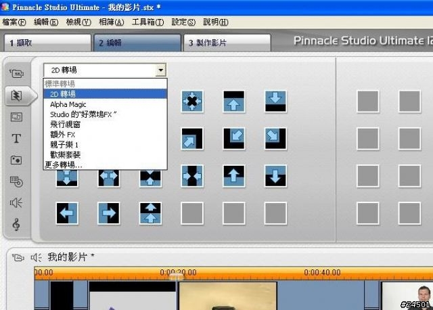This screenshot has width=433, height=310.
Task: Open the 設定(S) menu
Action: click(183, 22)
